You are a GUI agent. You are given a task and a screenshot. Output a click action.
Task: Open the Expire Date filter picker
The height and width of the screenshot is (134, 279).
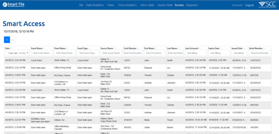[x=219, y=53]
